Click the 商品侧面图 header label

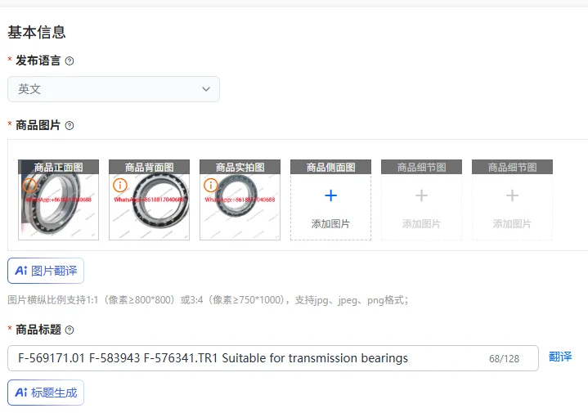click(330, 167)
